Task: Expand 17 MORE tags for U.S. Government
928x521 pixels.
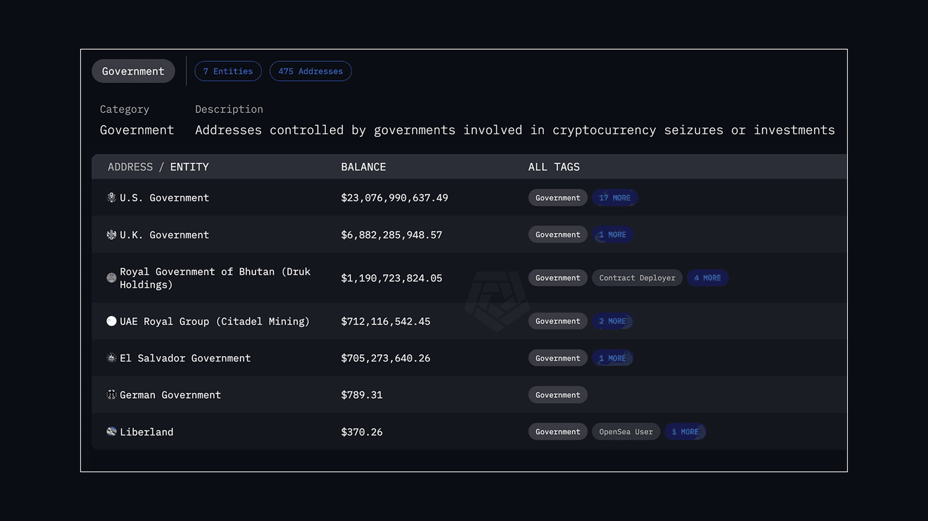Action: point(615,198)
